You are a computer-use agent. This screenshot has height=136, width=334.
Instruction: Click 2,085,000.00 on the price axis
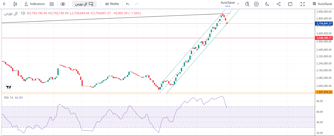(324, 78)
